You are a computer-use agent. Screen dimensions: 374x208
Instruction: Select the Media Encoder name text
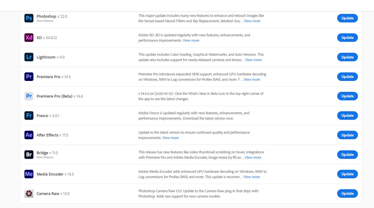50,174
